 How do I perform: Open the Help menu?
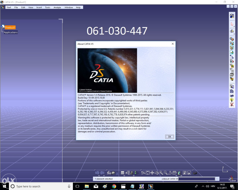78,7
